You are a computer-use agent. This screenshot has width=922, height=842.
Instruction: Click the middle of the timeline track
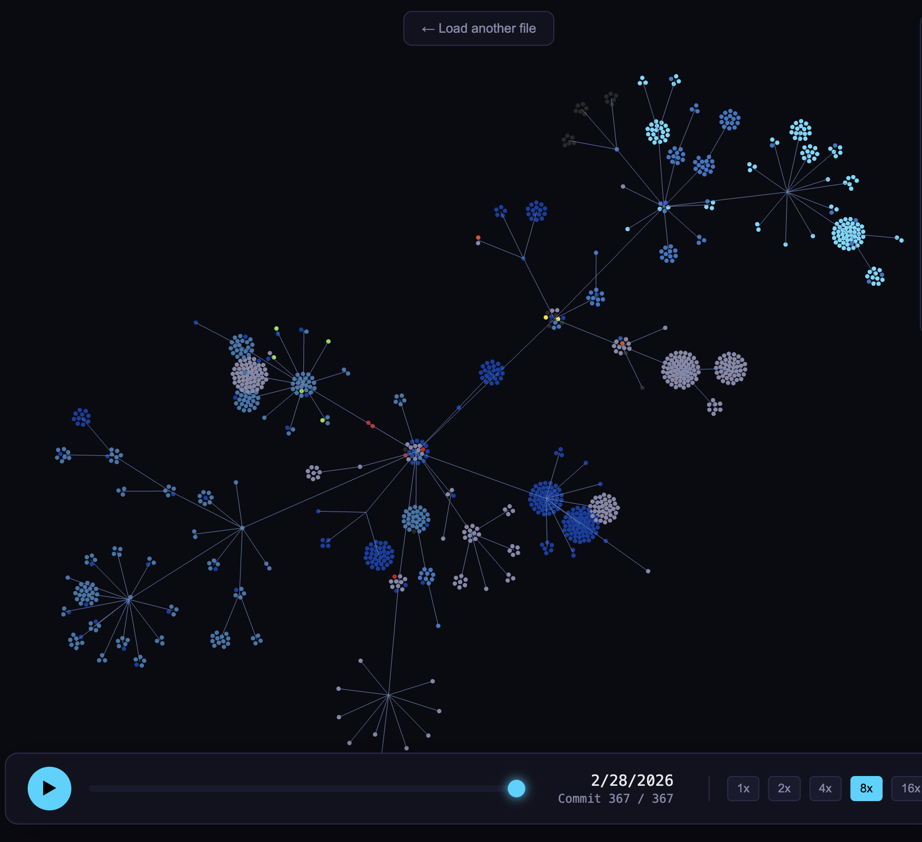click(x=303, y=789)
